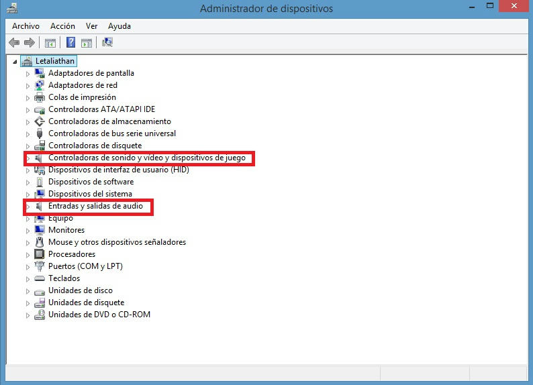Click the Dispositivos de software icon

click(x=40, y=182)
